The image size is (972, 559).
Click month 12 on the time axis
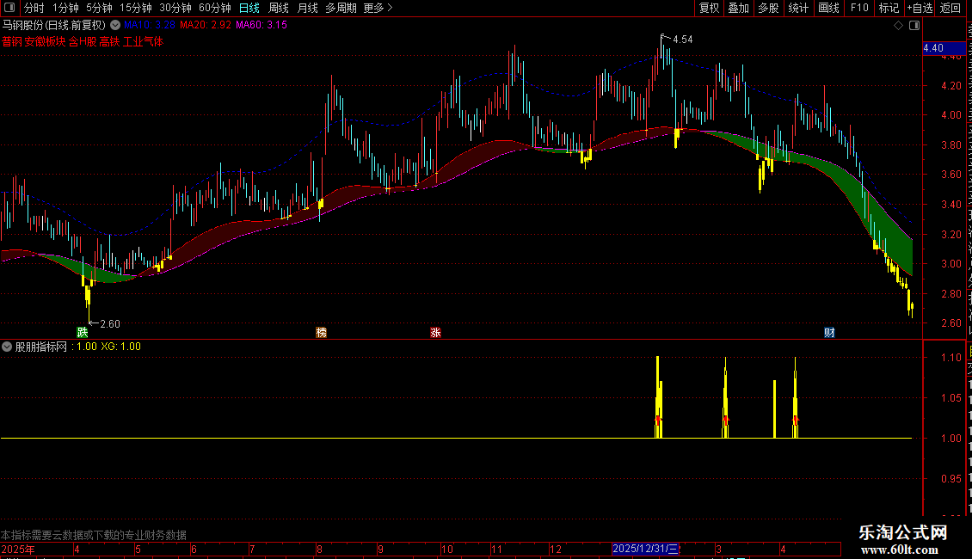(x=556, y=549)
